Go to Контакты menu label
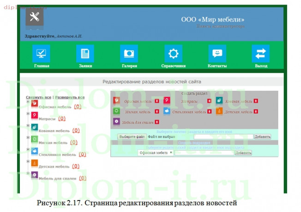Screen dimensions: 301x212 (217, 66)
